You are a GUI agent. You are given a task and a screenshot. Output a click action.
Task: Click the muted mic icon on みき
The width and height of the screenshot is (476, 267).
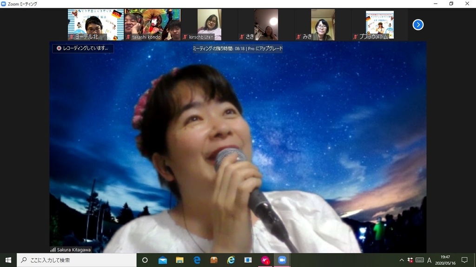pyautogui.click(x=299, y=37)
